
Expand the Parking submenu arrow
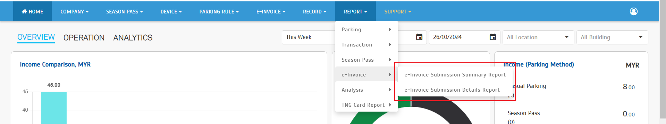click(390, 30)
